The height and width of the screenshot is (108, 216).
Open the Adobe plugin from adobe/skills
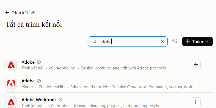[28, 81]
